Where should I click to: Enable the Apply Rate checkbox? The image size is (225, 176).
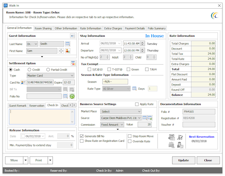click(x=137, y=104)
